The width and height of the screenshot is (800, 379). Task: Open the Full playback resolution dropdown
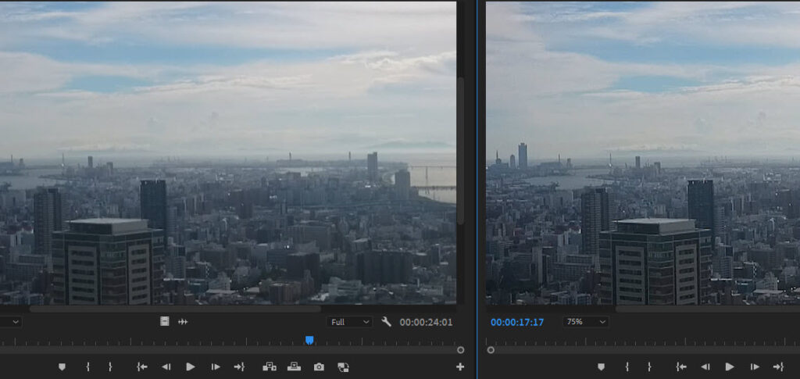350,322
